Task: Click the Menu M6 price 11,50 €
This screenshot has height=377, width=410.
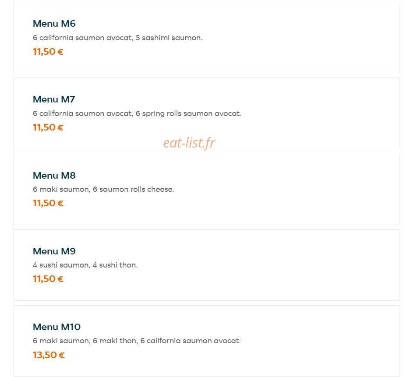Action: coord(48,52)
